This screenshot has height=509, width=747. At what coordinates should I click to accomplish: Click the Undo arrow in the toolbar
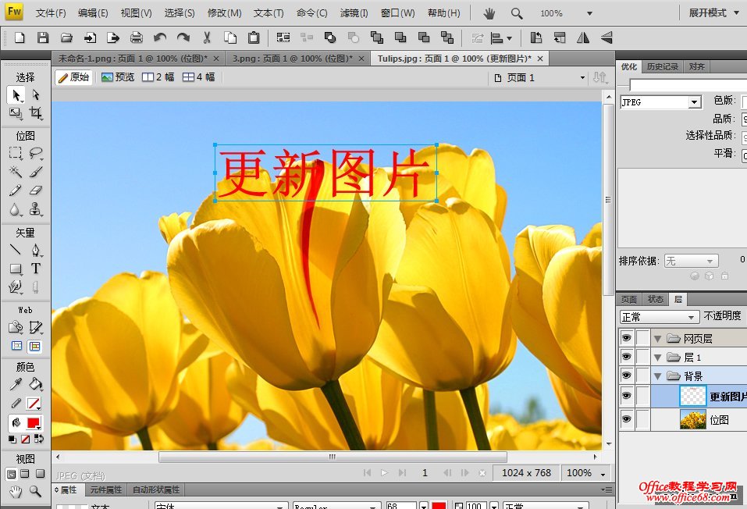[160, 37]
